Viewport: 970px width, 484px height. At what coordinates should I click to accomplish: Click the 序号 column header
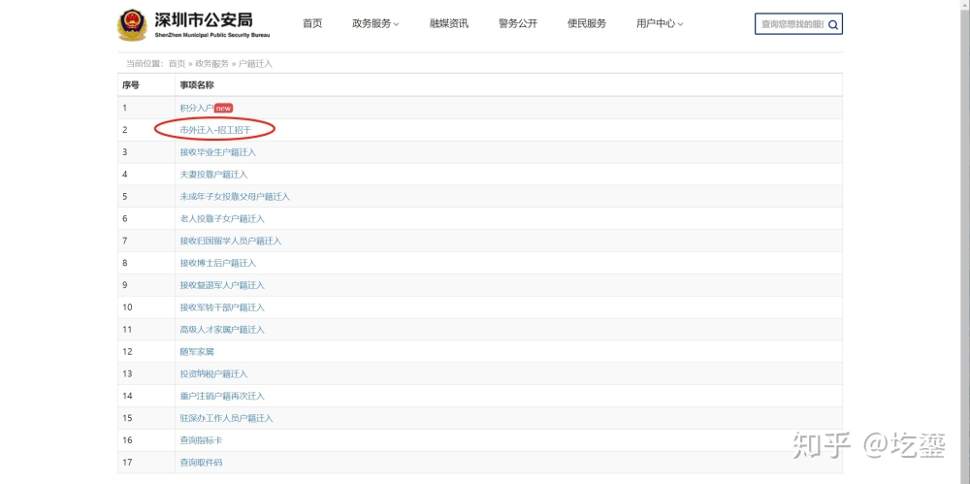[x=146, y=84]
